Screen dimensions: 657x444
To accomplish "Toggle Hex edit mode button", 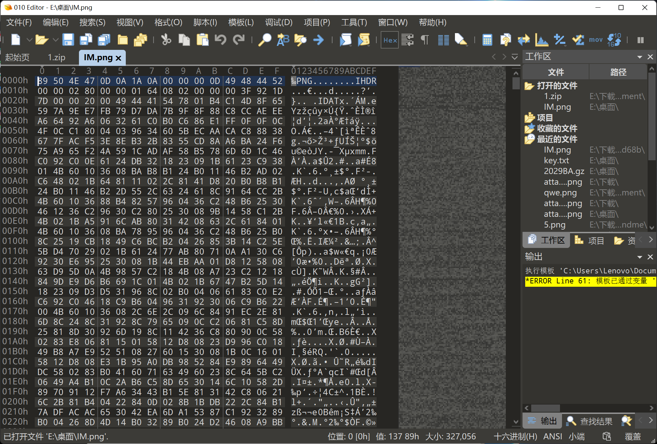I will 390,40.
